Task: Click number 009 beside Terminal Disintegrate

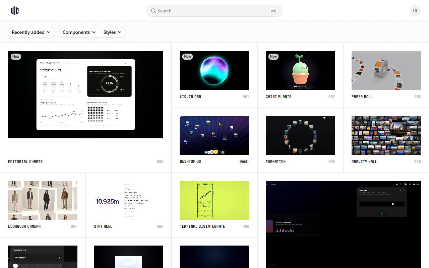Action: point(246,226)
